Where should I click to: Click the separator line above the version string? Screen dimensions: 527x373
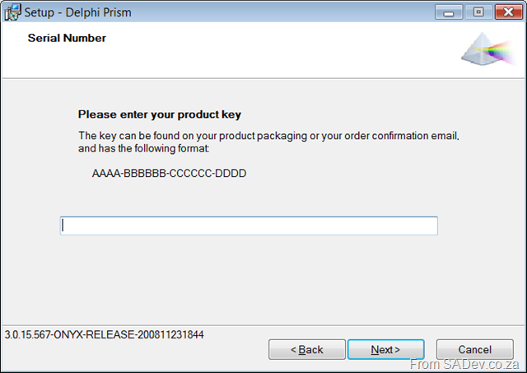coord(263,325)
